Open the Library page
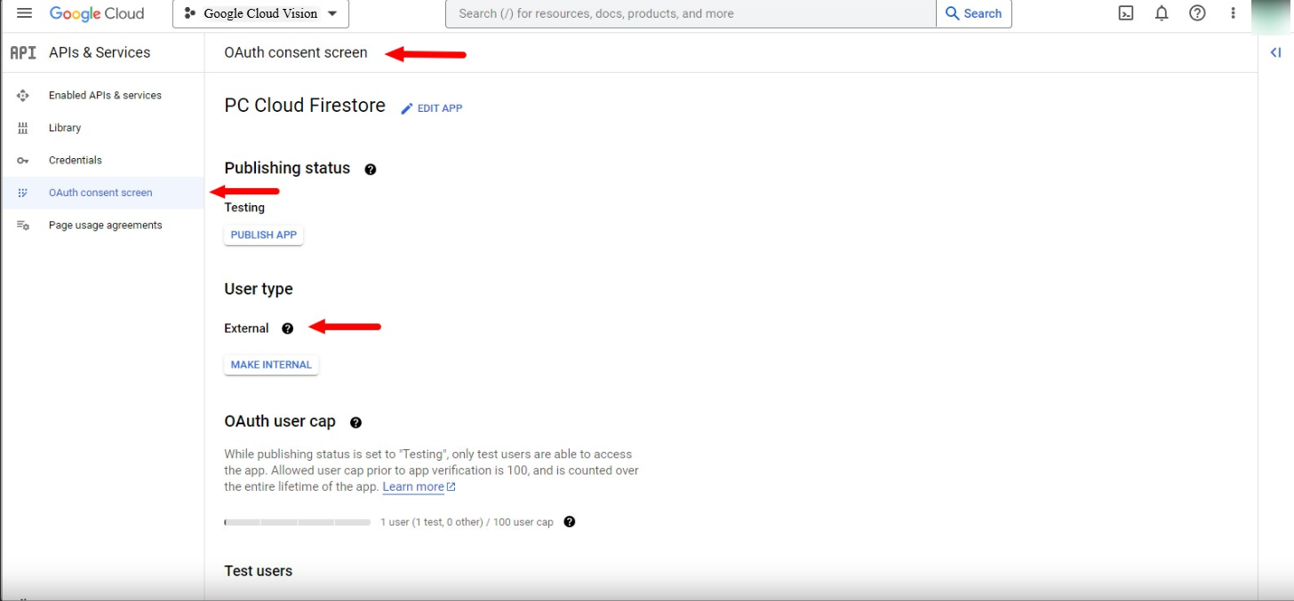 [65, 128]
